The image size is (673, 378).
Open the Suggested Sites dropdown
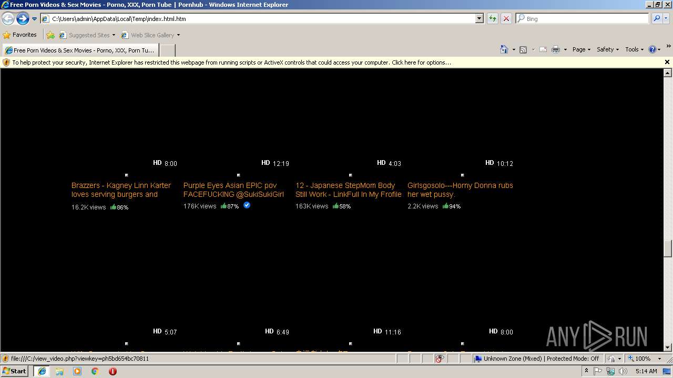87,35
